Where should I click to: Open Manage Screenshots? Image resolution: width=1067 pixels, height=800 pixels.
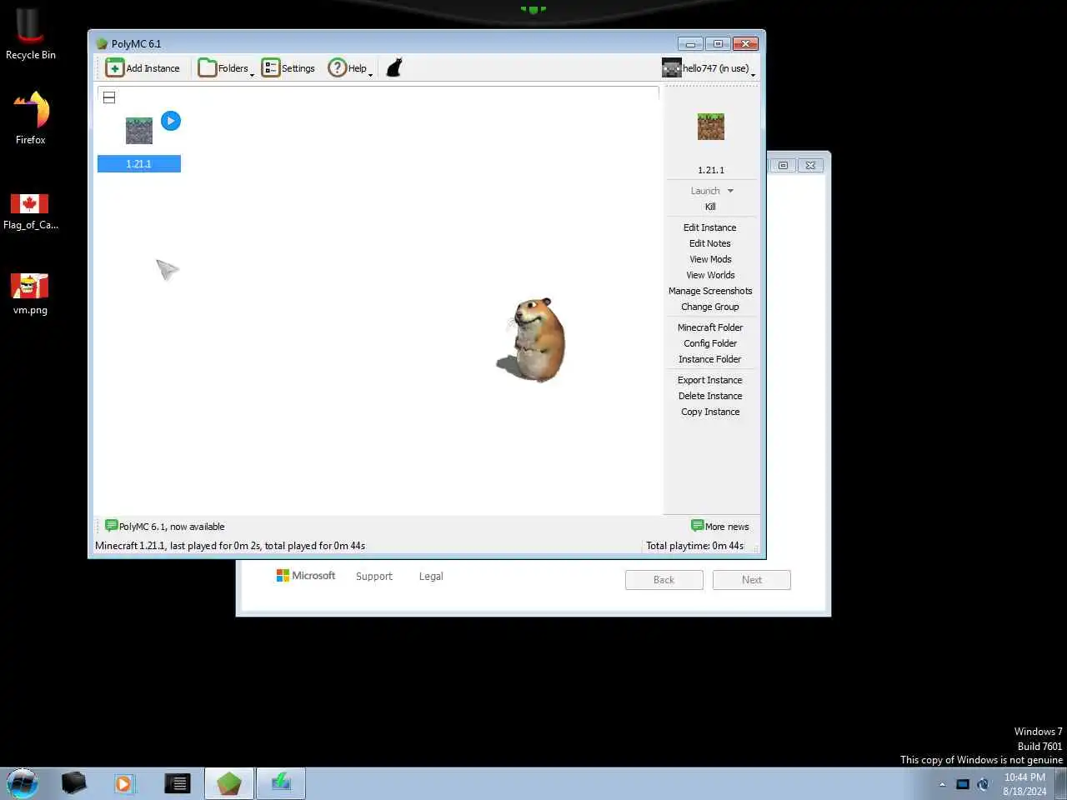(x=710, y=291)
